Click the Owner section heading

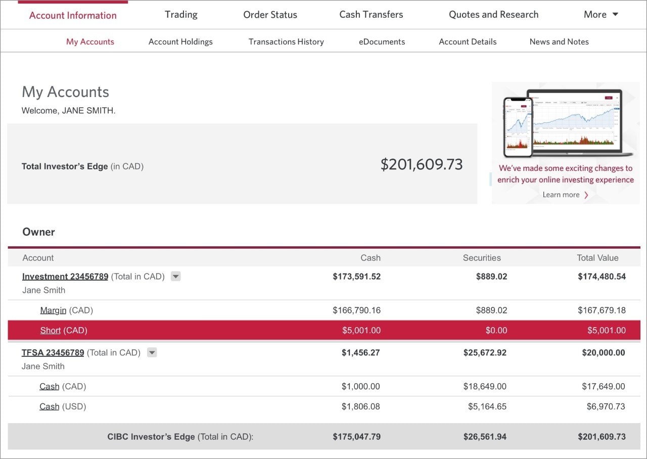[x=38, y=232]
